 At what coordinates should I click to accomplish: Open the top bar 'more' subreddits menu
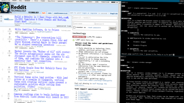[114, 2]
